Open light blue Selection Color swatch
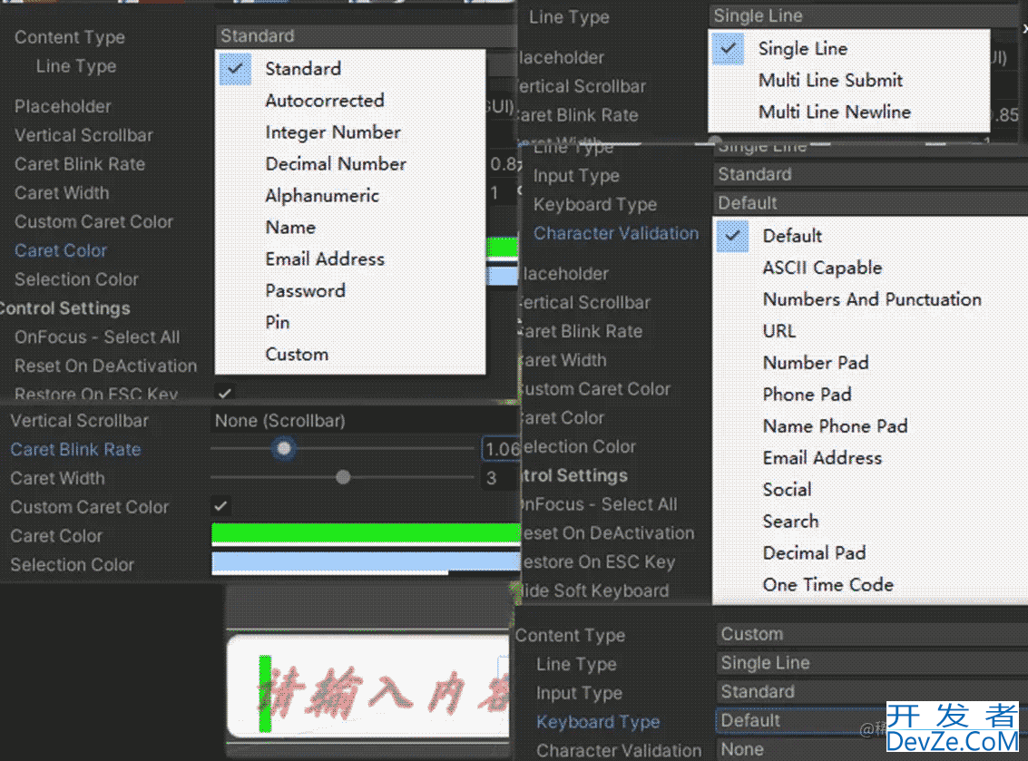The width and height of the screenshot is (1028, 761). tap(366, 563)
